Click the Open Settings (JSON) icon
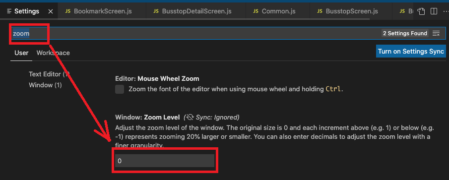 (x=421, y=11)
